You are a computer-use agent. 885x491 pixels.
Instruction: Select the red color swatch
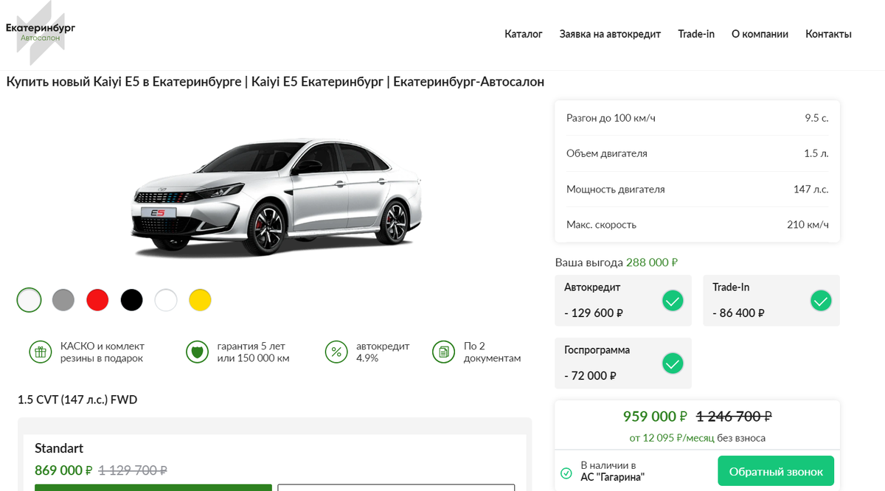97,300
